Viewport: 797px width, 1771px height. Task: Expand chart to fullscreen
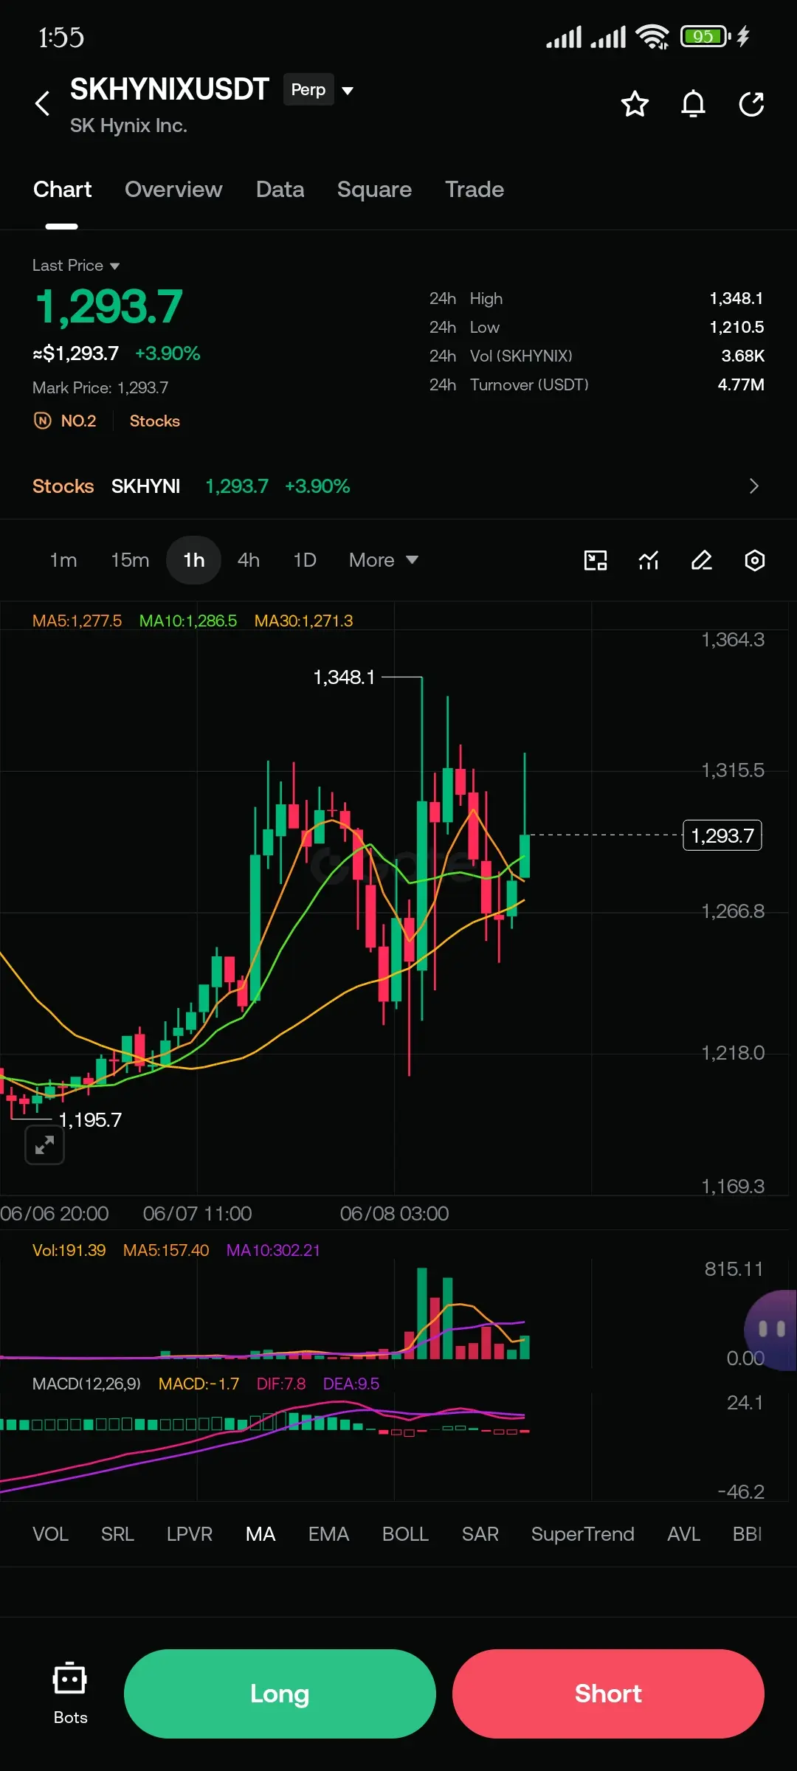click(45, 1145)
